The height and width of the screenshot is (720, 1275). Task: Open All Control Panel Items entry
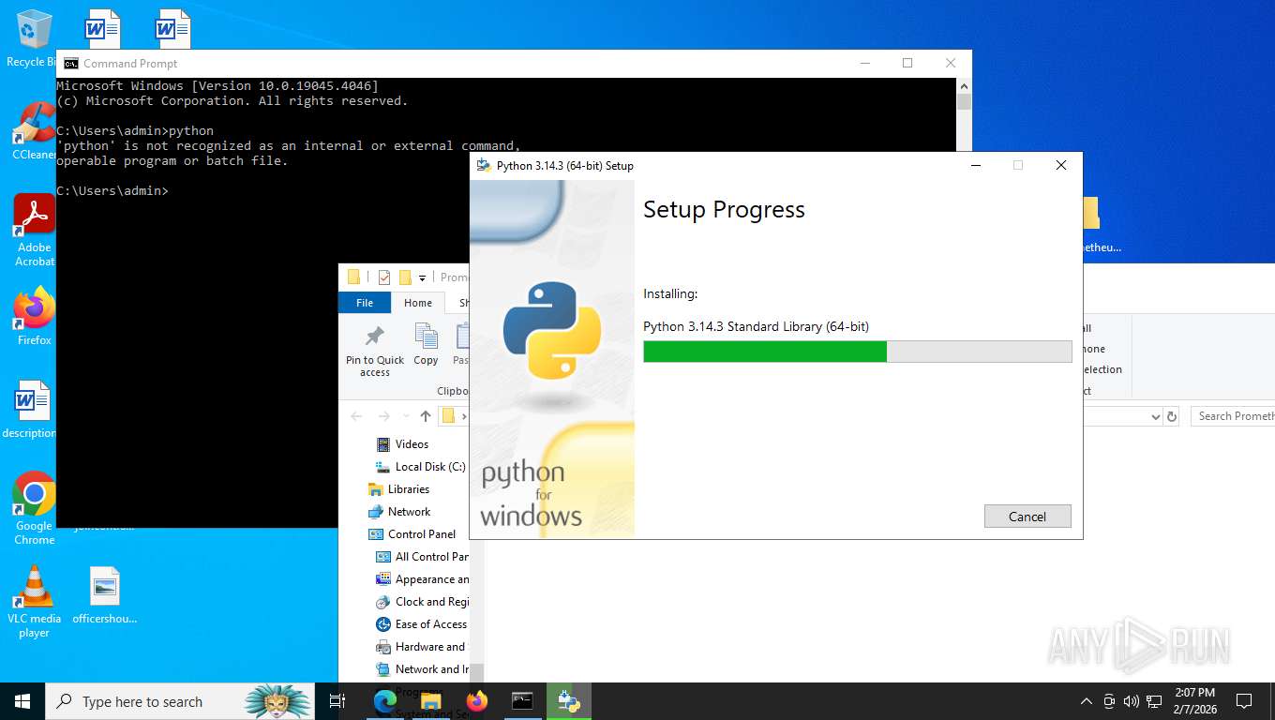click(431, 557)
